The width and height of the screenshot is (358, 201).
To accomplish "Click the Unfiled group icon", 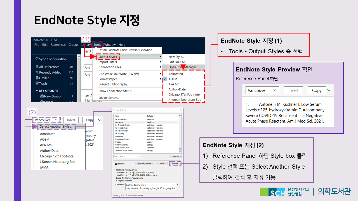I will (x=37, y=78).
